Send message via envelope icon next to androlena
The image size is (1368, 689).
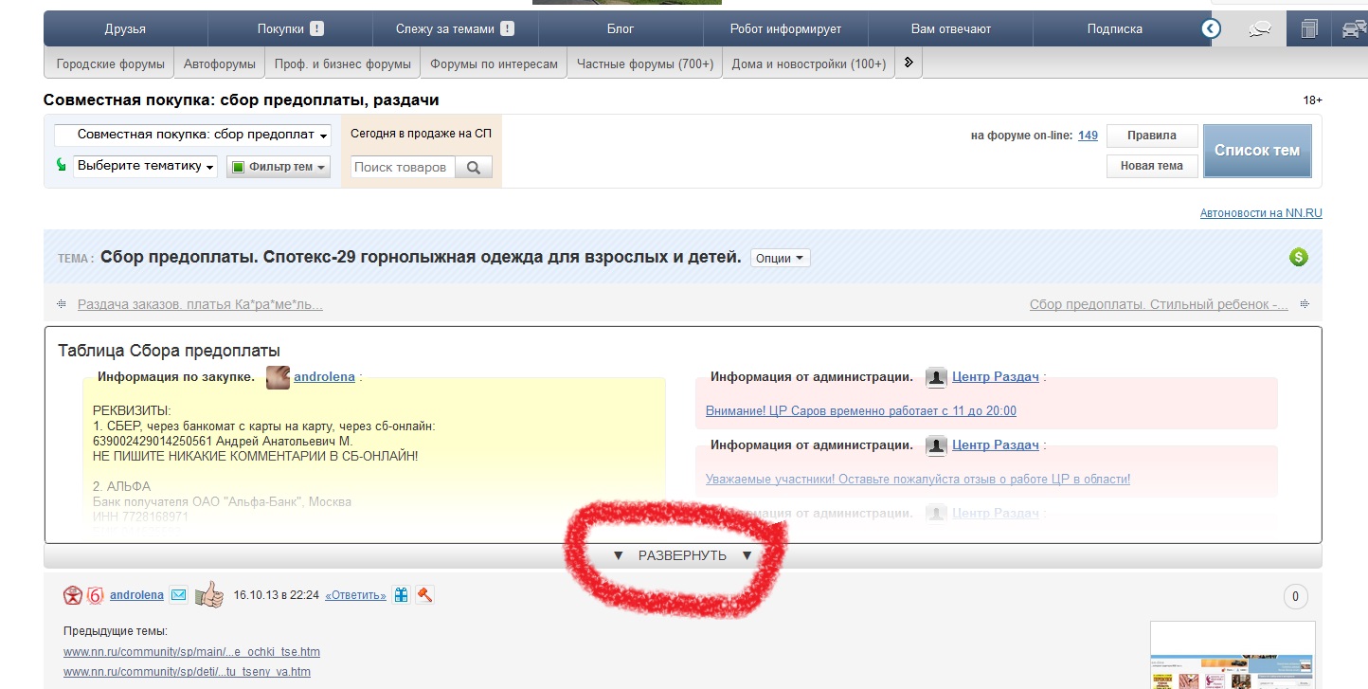179,595
